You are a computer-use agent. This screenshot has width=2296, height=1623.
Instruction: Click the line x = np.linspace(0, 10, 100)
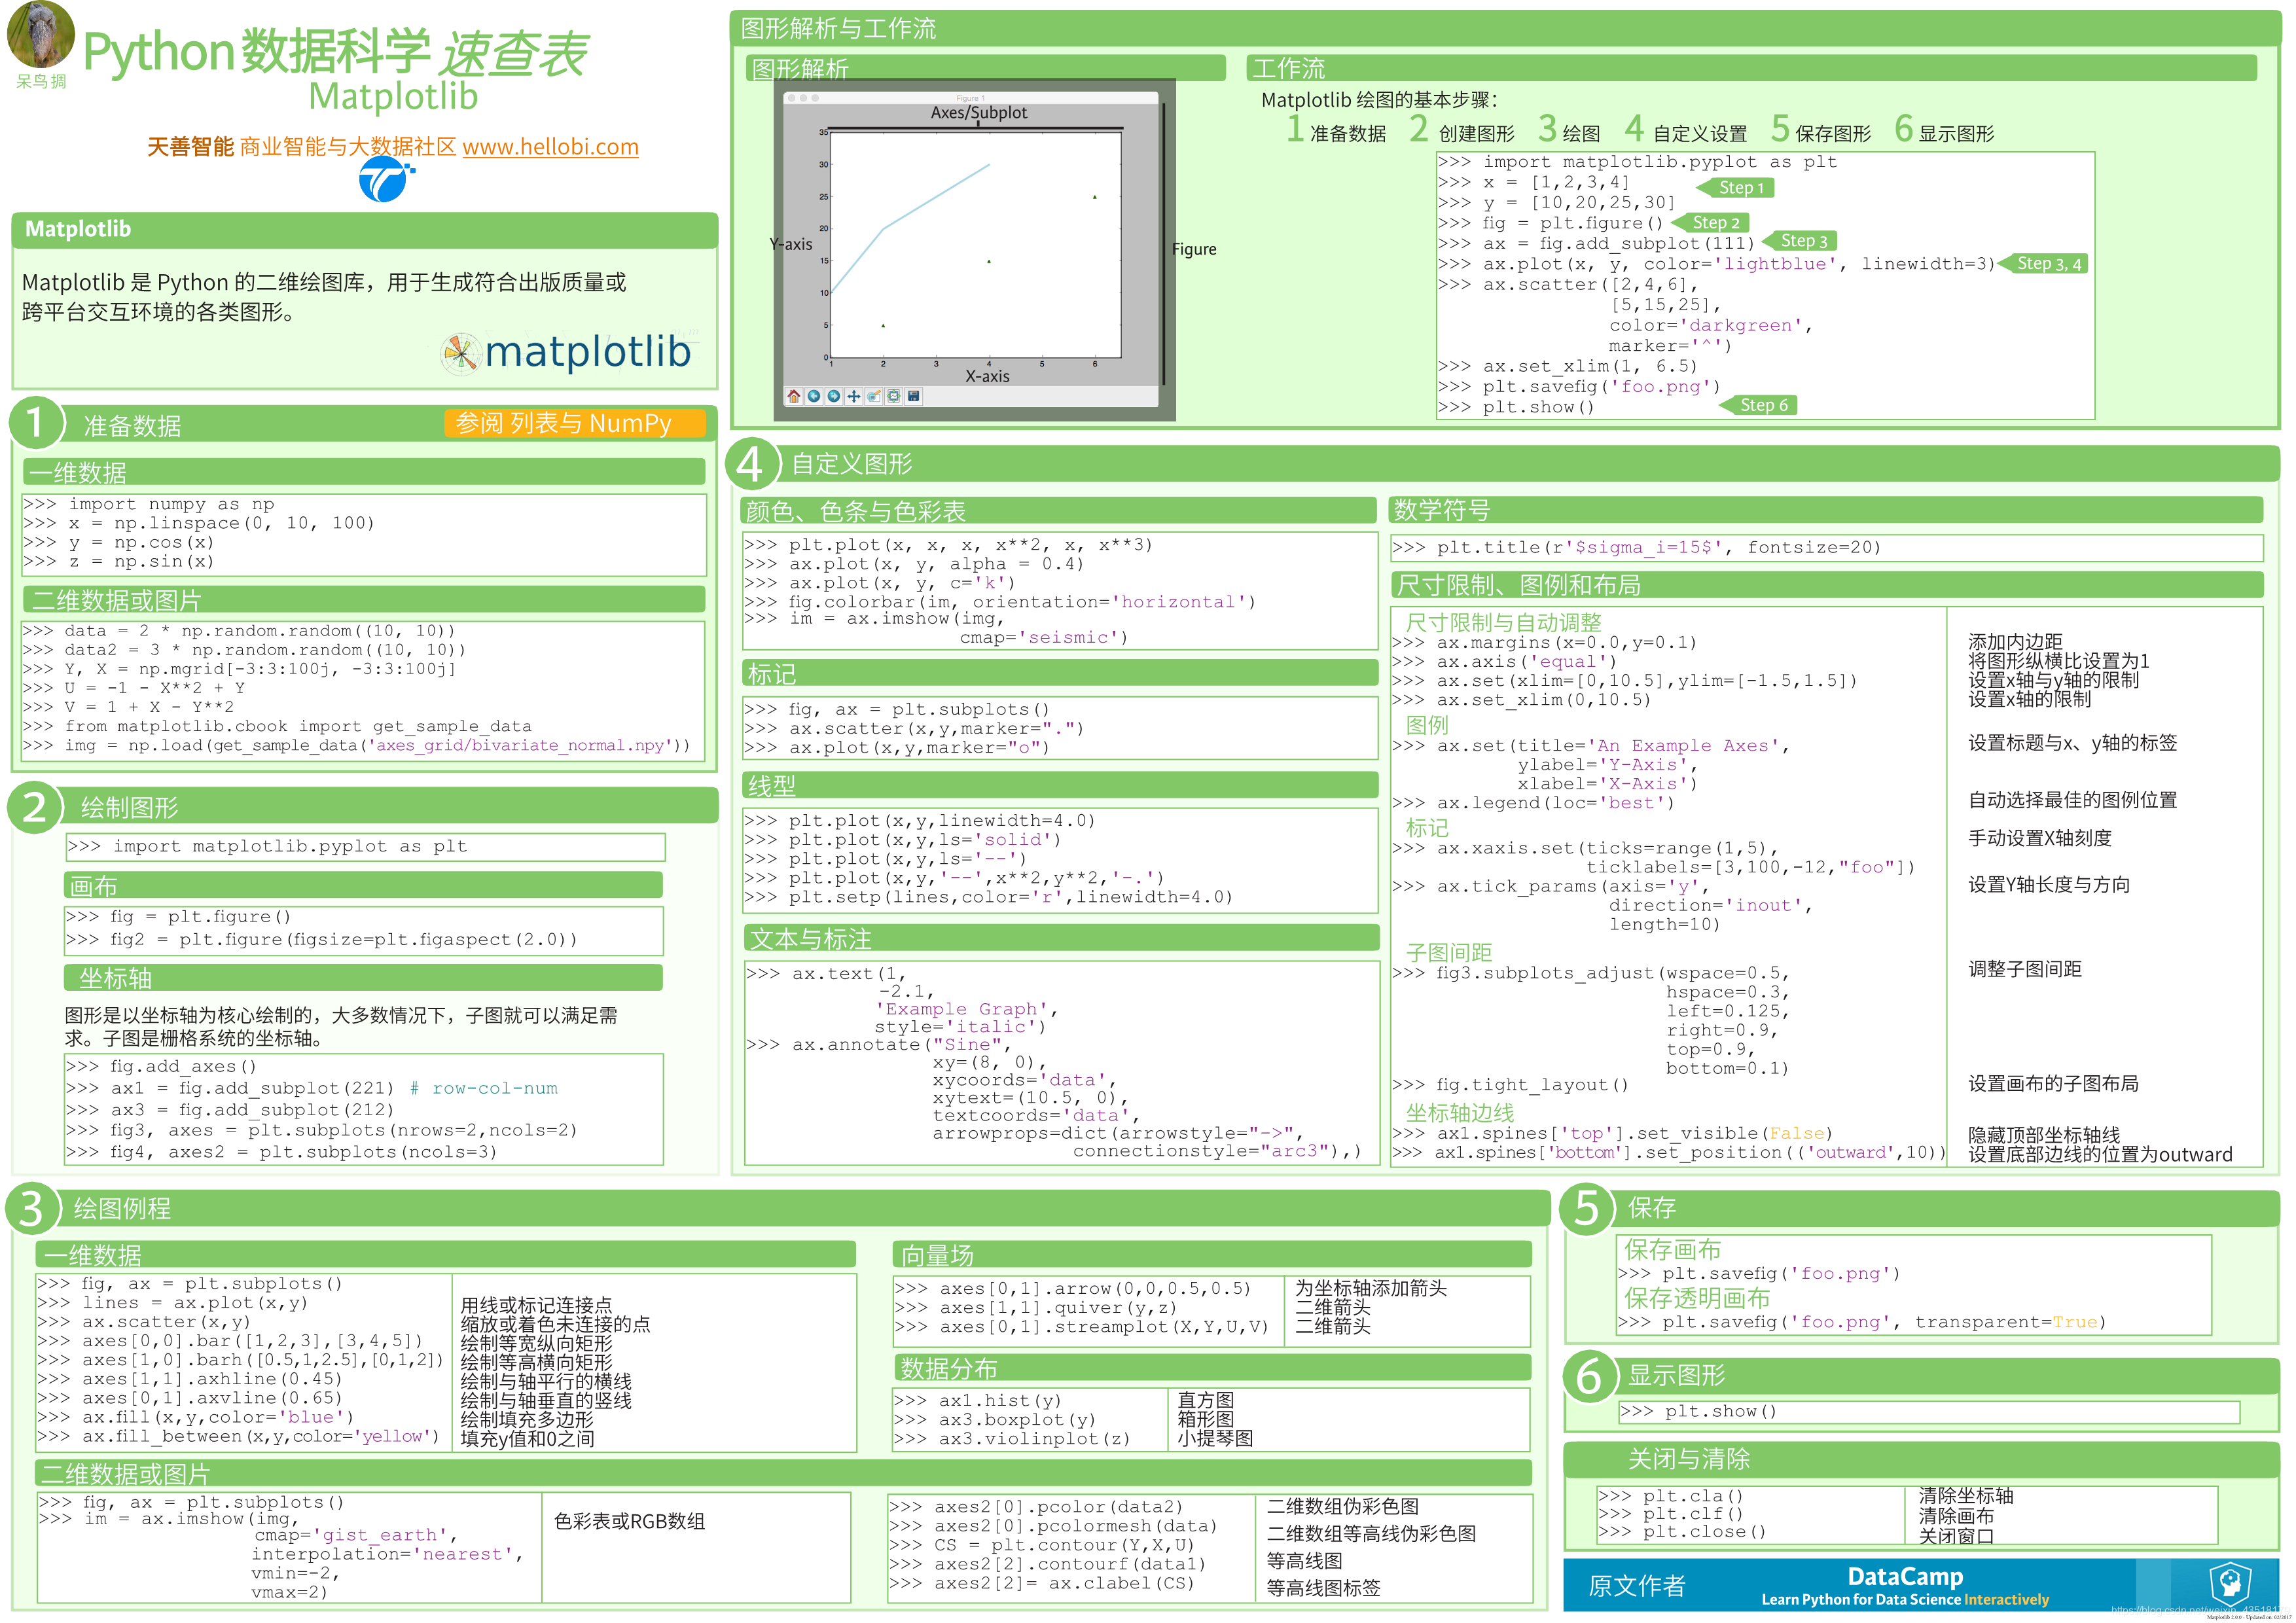click(x=198, y=523)
